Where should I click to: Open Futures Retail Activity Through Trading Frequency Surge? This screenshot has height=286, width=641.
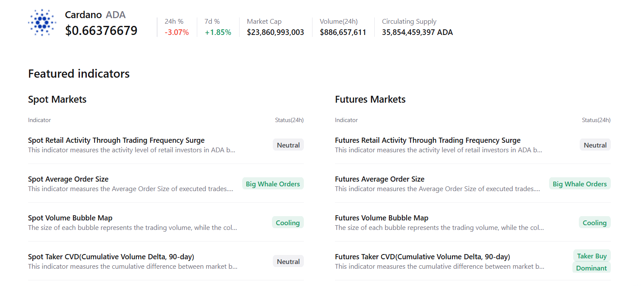pyautogui.click(x=427, y=140)
